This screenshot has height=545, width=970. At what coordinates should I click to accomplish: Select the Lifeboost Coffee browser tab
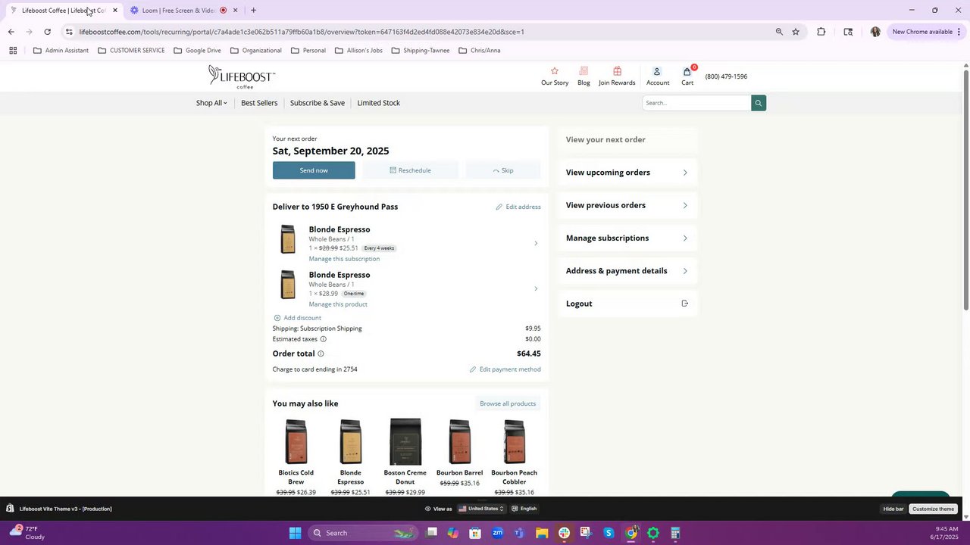[x=62, y=11]
